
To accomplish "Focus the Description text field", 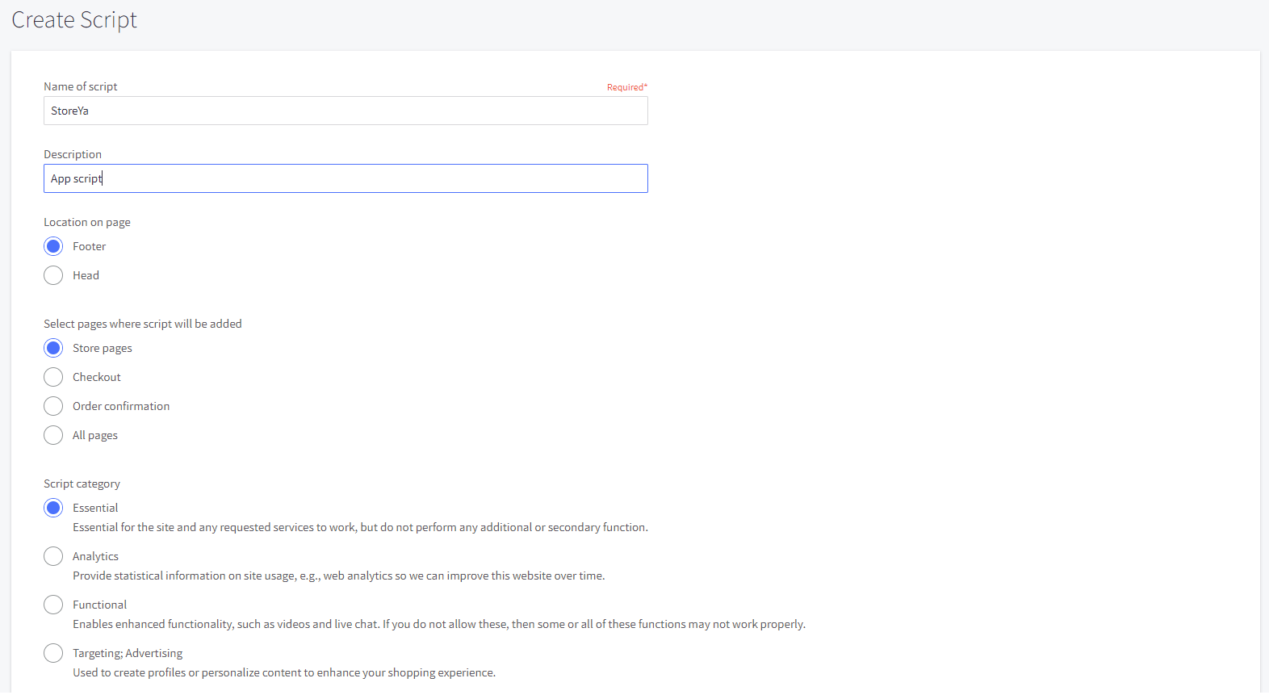I will 346,178.
